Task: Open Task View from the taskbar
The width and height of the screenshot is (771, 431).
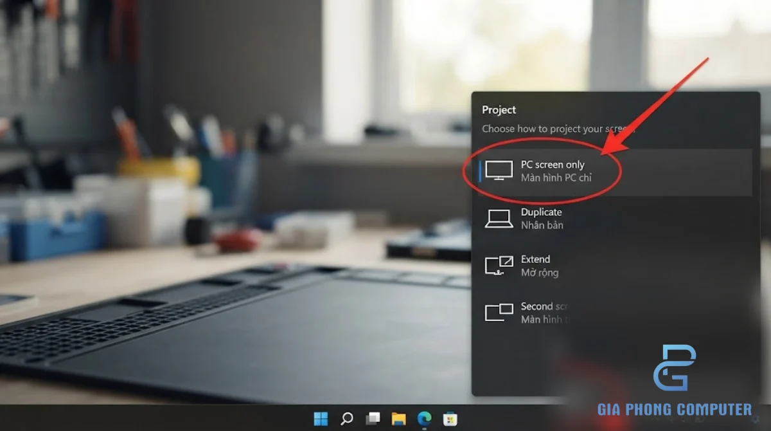Action: (x=373, y=419)
